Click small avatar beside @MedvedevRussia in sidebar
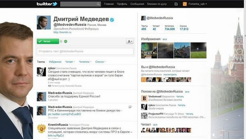This screenshot has width=246, height=139. point(143,18)
